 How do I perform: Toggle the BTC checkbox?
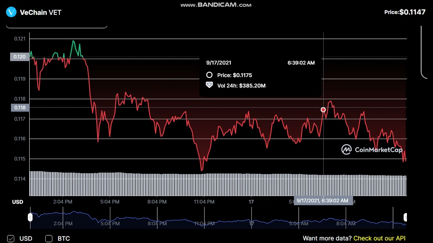pos(49,239)
